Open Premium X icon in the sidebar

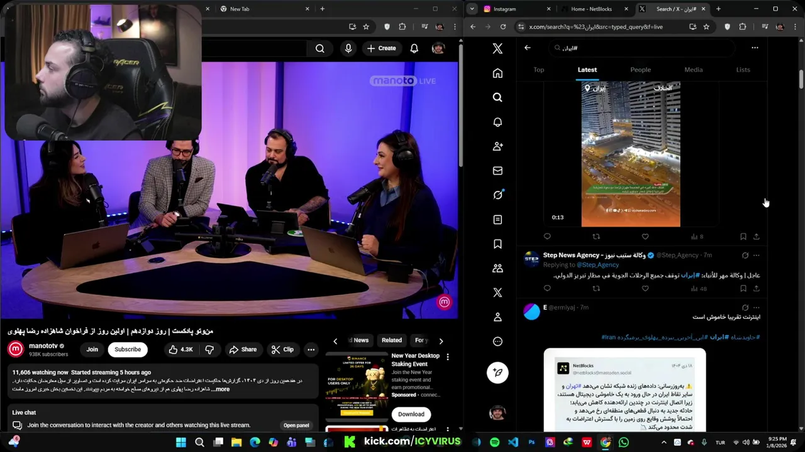click(497, 293)
